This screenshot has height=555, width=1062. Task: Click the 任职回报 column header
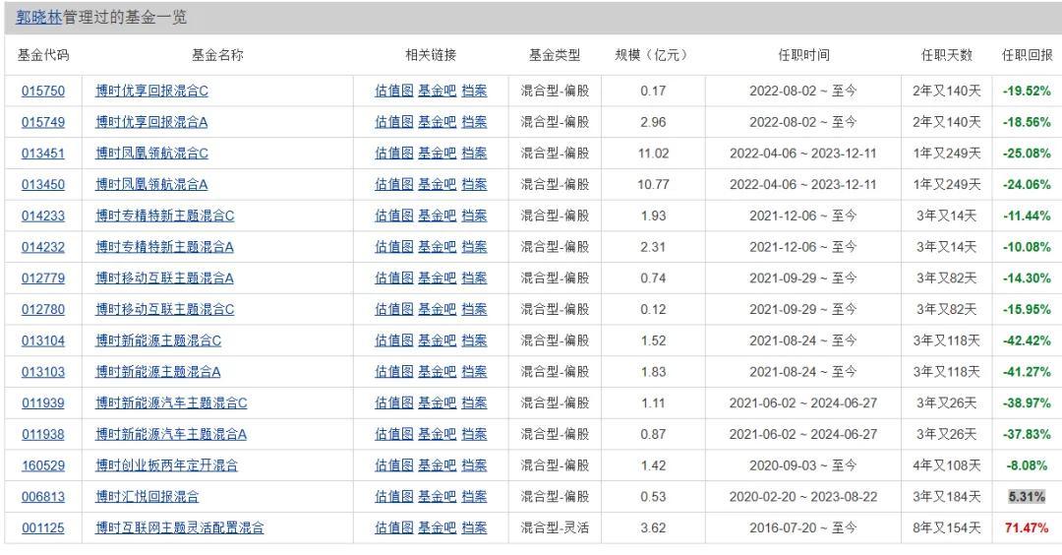click(x=1028, y=55)
